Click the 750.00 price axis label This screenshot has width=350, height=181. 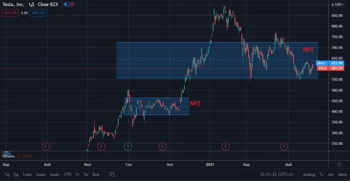(337, 37)
